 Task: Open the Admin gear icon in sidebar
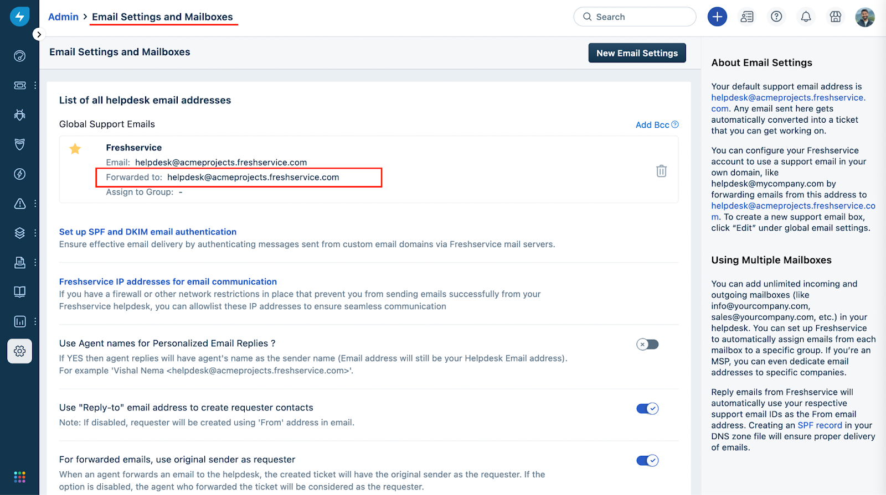pyautogui.click(x=19, y=351)
